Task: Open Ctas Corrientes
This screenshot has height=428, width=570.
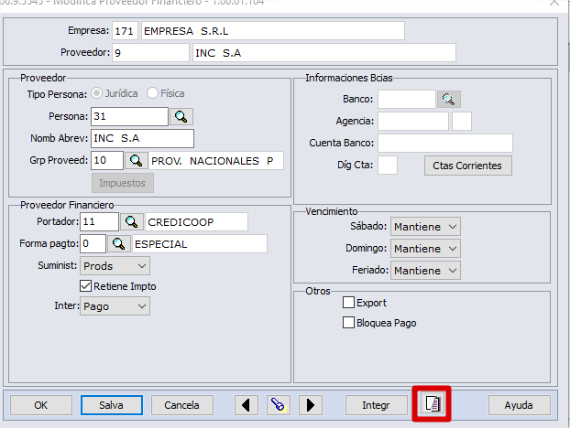Action: [468, 166]
